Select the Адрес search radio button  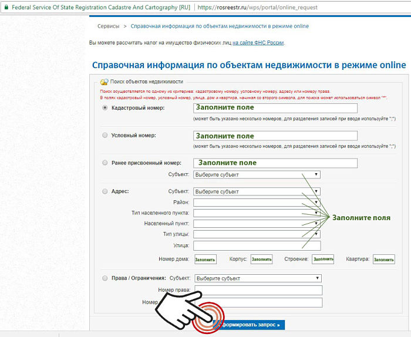105,191
